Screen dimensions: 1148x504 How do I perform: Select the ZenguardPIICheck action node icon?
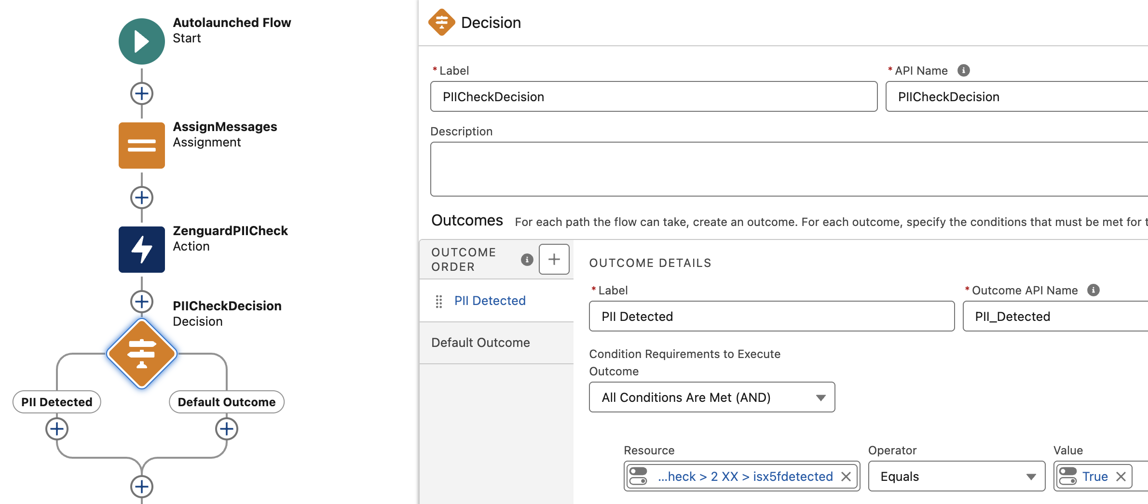point(142,250)
